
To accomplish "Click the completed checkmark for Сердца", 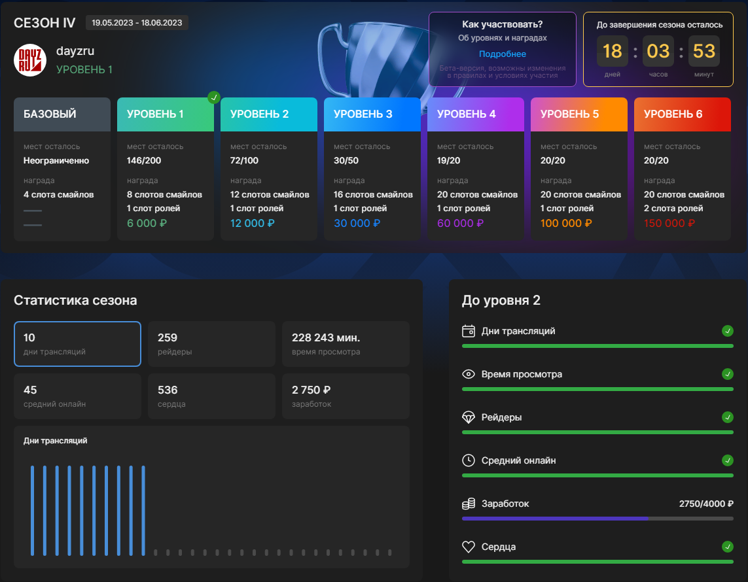I will 727,547.
